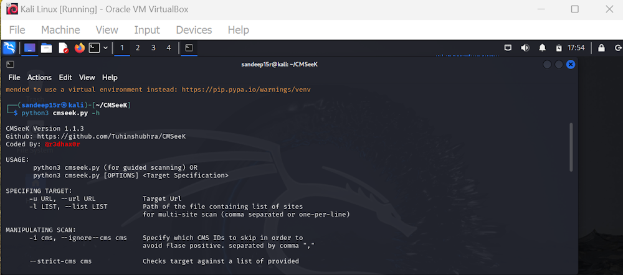Switch to workspace 3
This screenshot has width=623, height=275.
pyautogui.click(x=153, y=48)
